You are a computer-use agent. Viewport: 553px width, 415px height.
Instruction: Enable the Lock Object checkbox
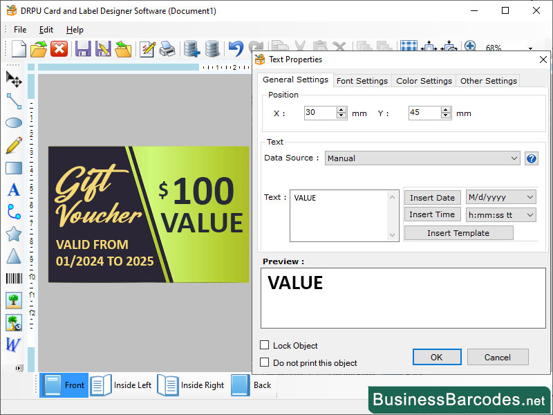pyautogui.click(x=265, y=345)
